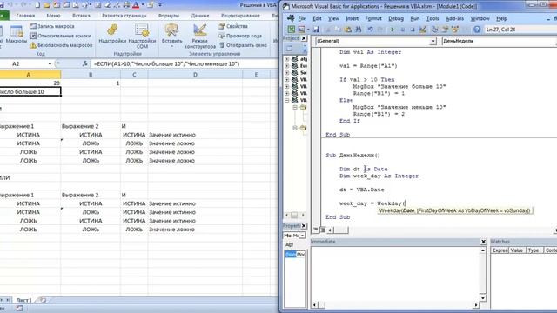Click Отобразить окно in Excel ribbon

point(243,45)
